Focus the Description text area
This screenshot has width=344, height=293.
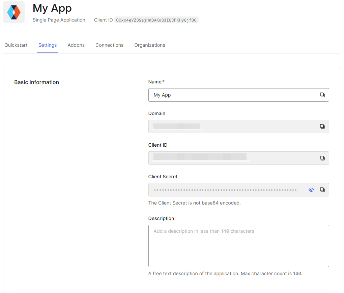(238, 246)
